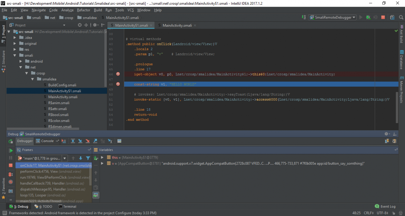405x216 pixels.
Task: Pause the program from the debug sidebar
Action: (11, 158)
